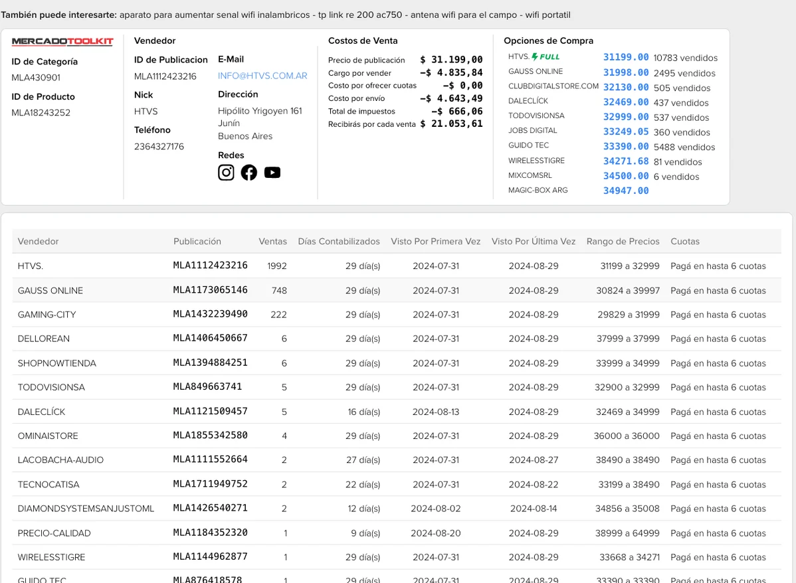Select publication MLA1426540271 of DIAMONDSYSTEMSANJUSTOML
The width and height of the screenshot is (796, 583).
point(210,508)
